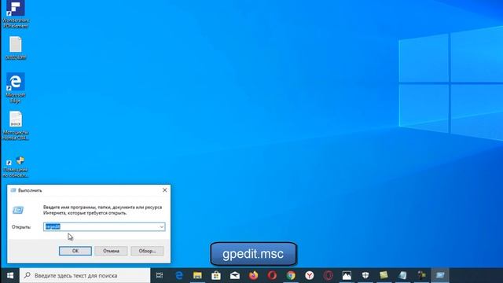Image resolution: width=503 pixels, height=283 pixels.
Task: Launch Yandex Browser from the taskbar
Action: click(310, 275)
